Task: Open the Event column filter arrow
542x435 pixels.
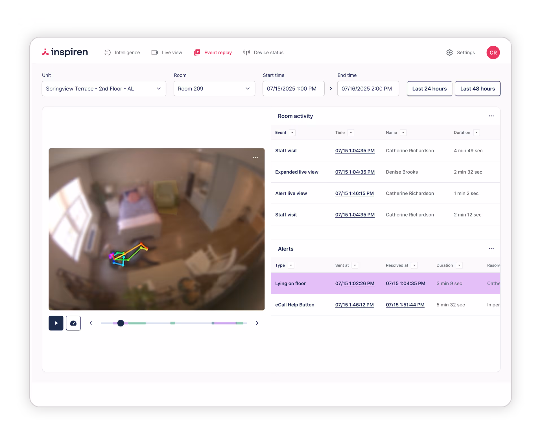Action: pos(292,133)
